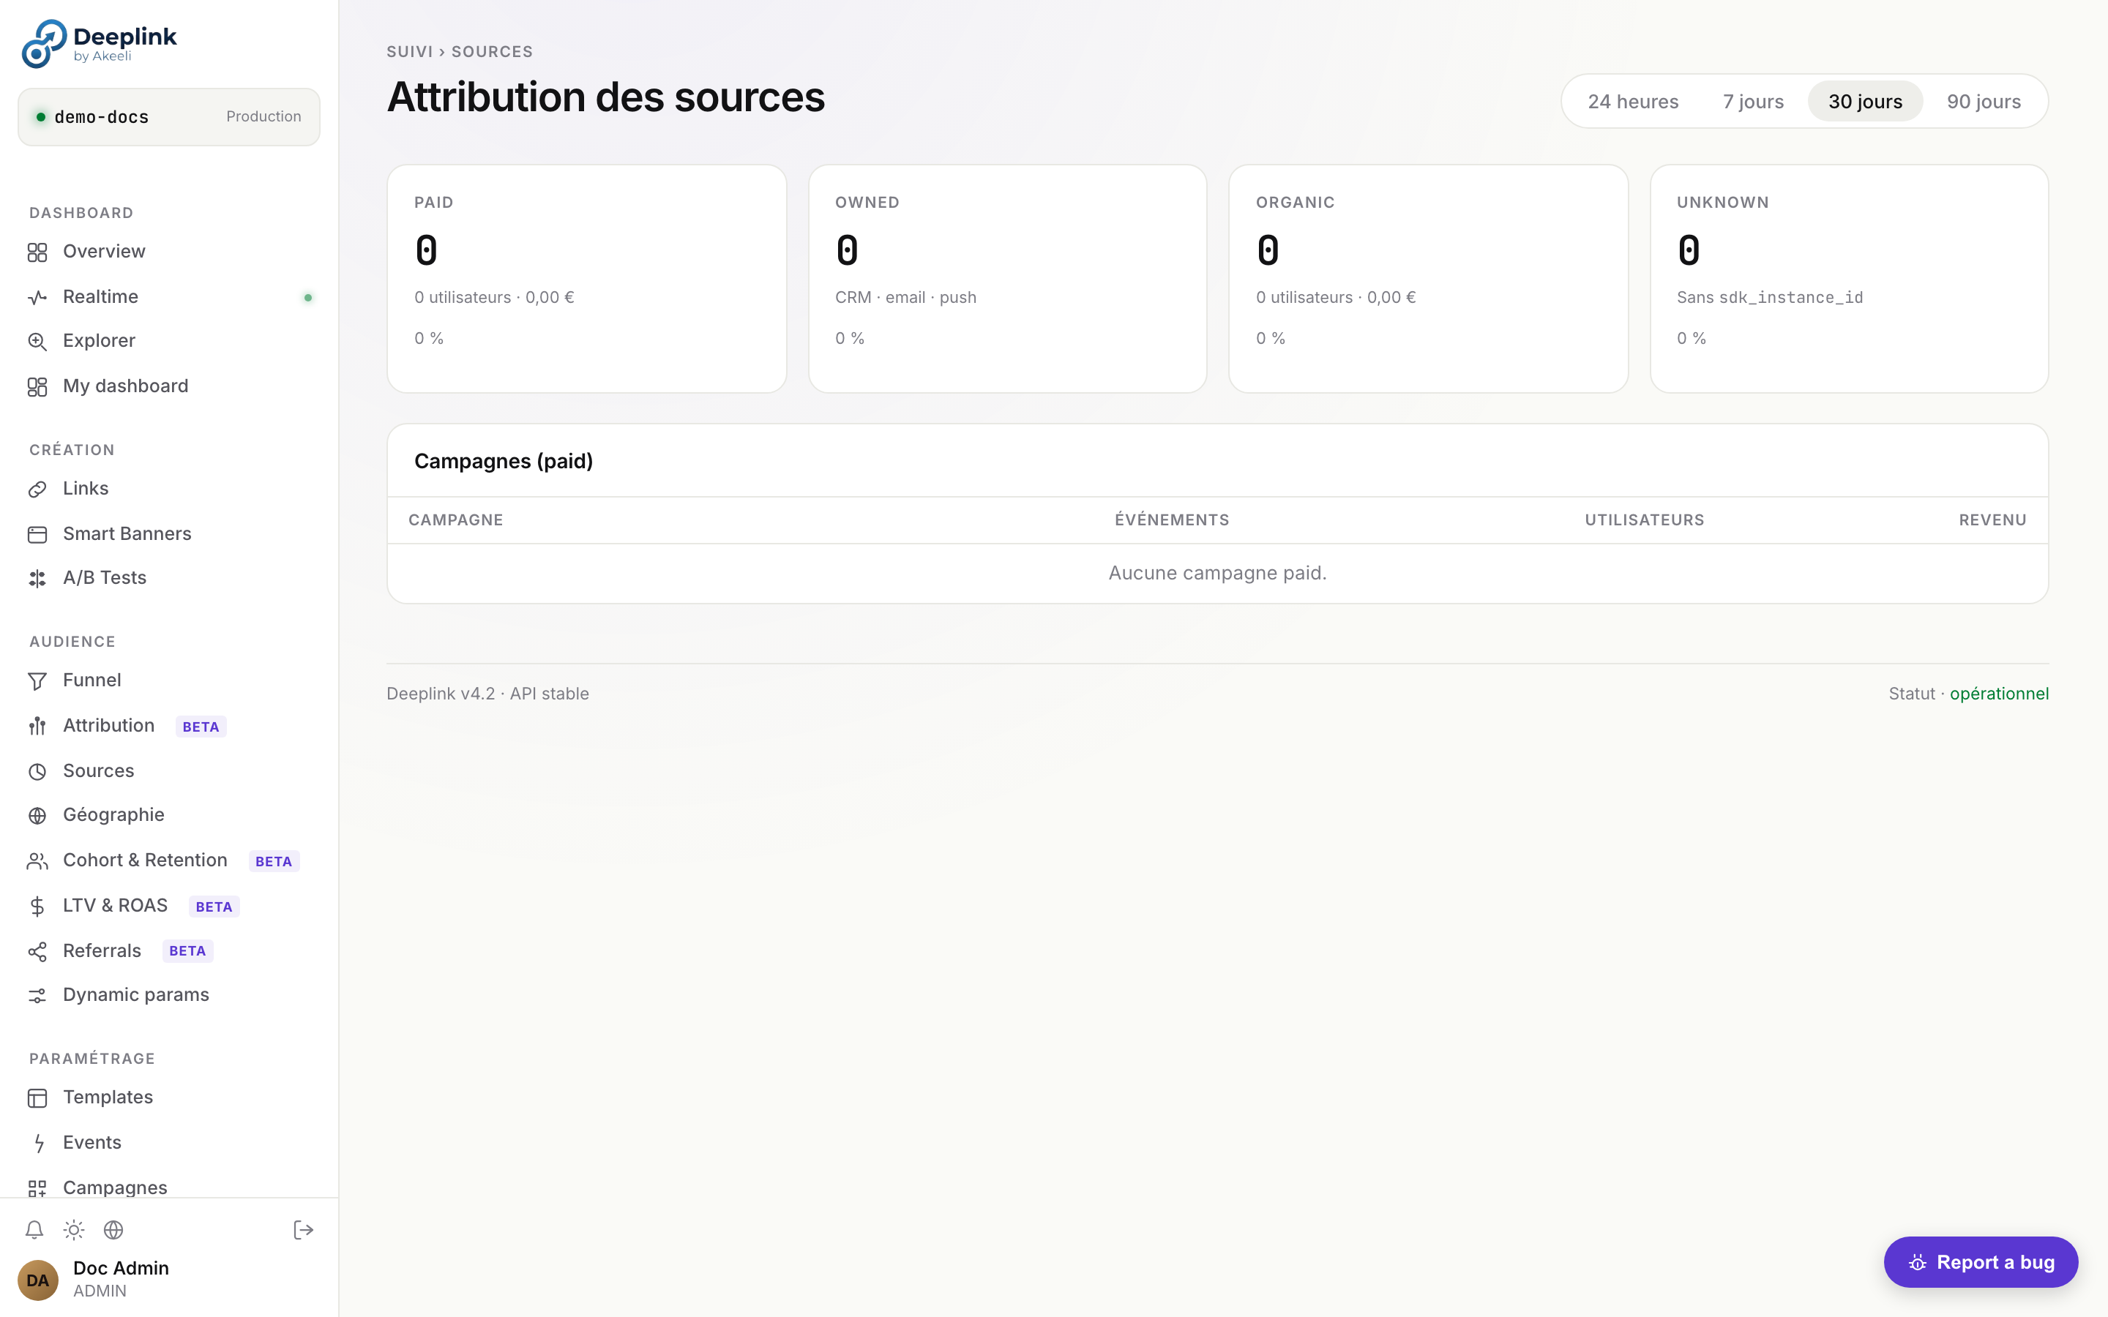Screen dimensions: 2108x1317
Task: Click the My dashboard icon
Action: pyautogui.click(x=37, y=387)
